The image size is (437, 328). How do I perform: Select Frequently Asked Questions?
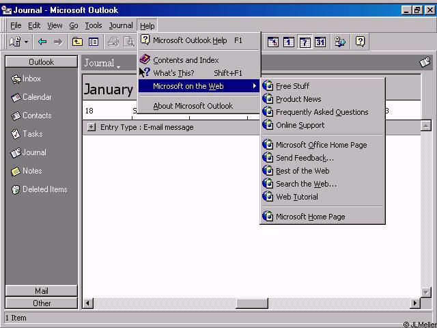tap(322, 112)
